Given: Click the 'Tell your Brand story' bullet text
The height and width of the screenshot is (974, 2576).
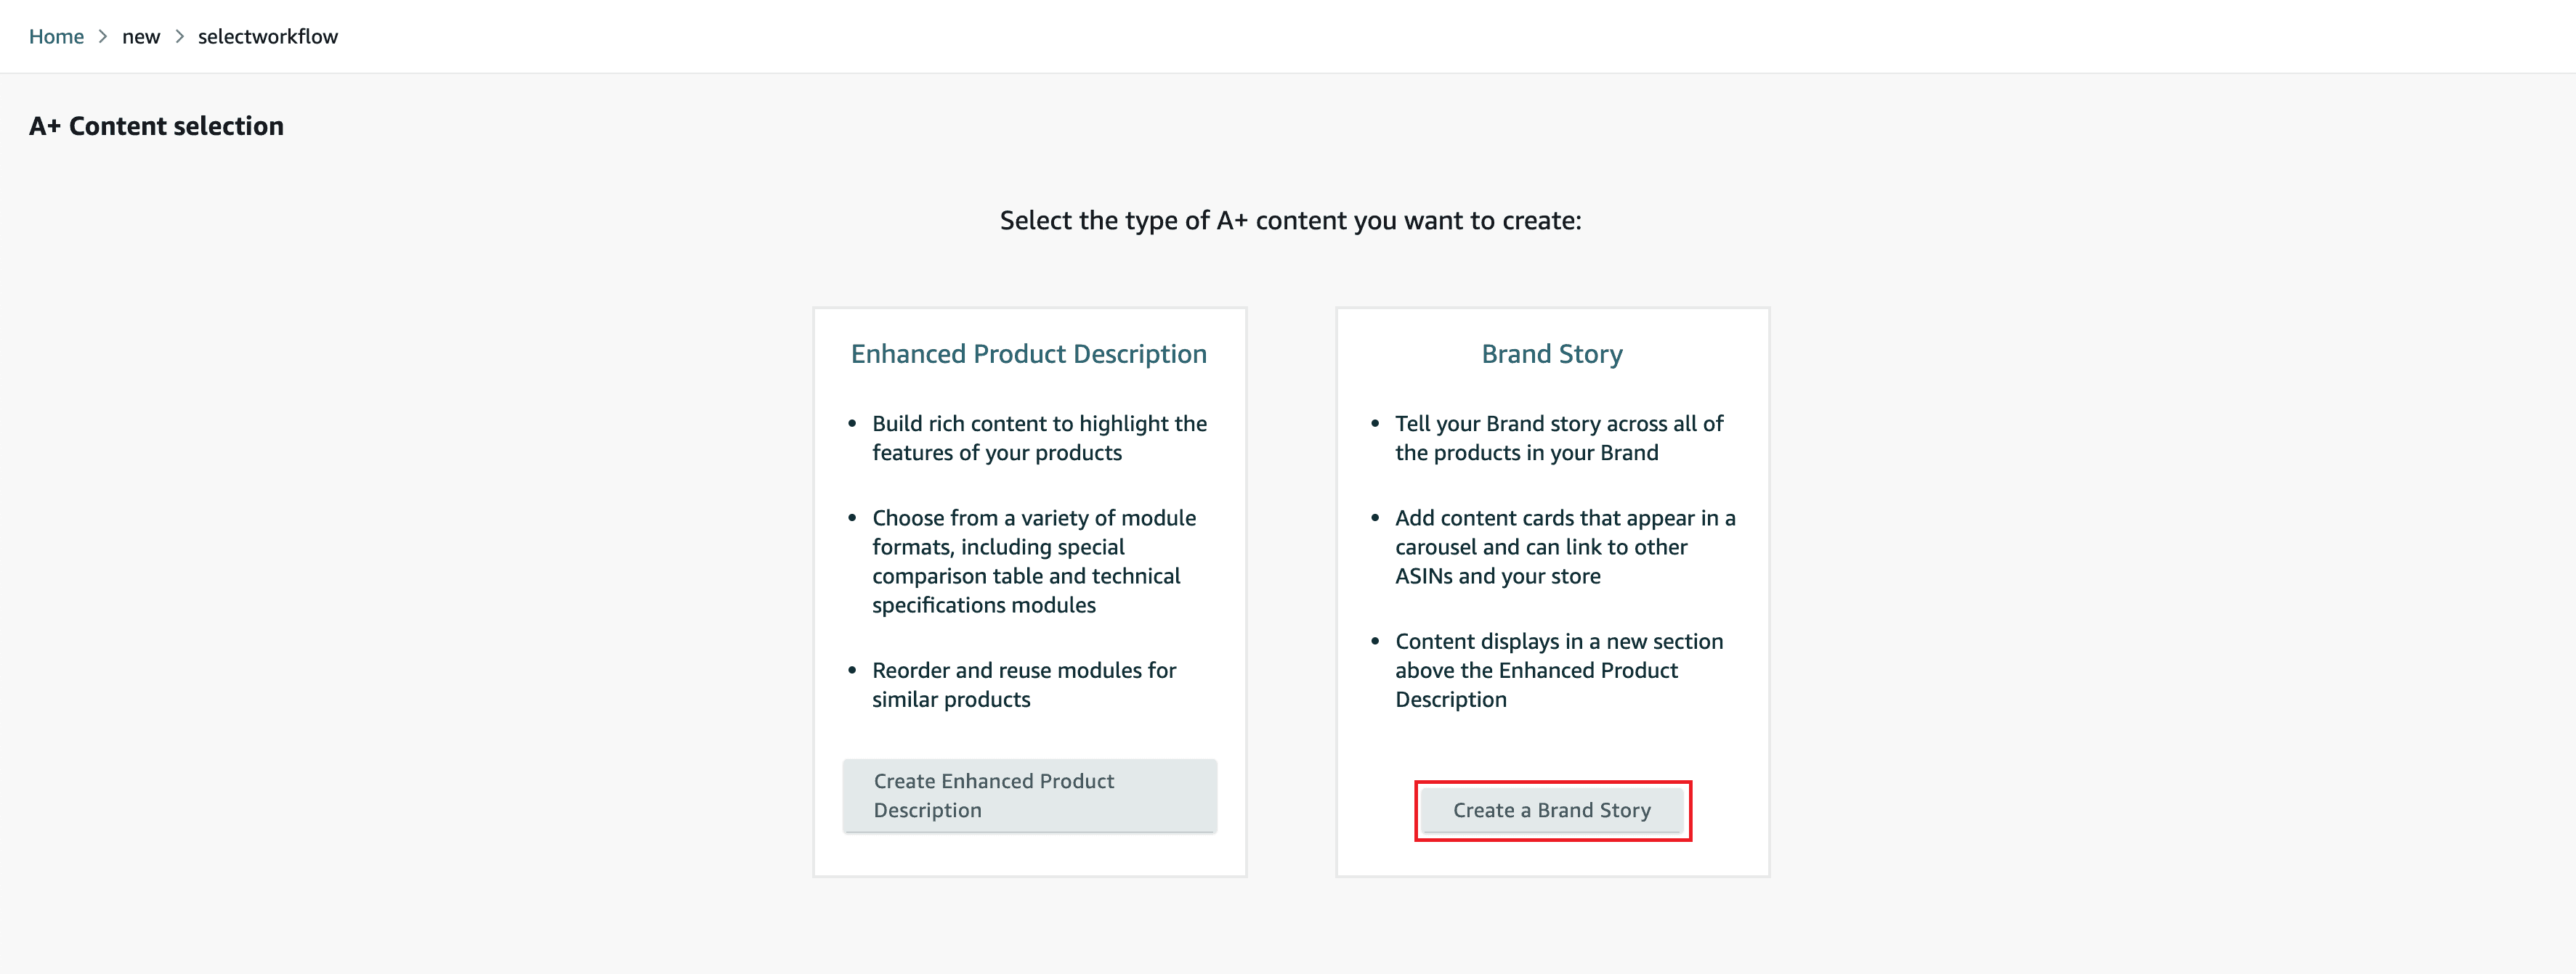Looking at the screenshot, I should [1559, 438].
